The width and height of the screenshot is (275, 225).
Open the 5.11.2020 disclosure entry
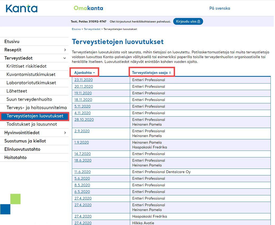[x=82, y=107]
